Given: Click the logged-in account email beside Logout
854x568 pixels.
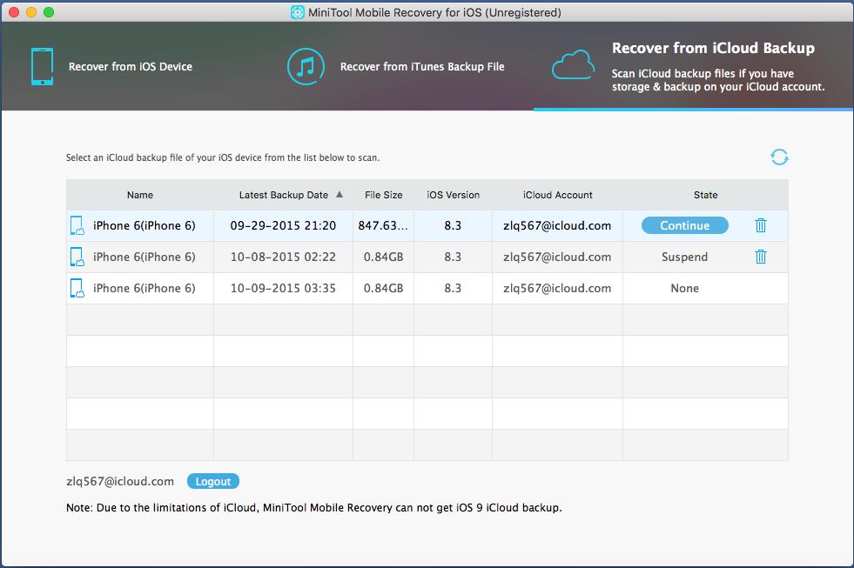Looking at the screenshot, I should point(120,482).
